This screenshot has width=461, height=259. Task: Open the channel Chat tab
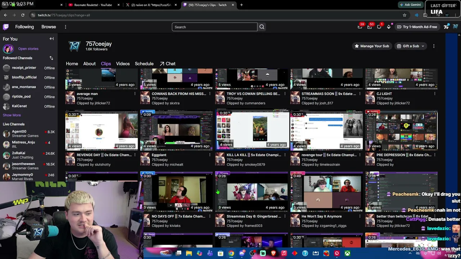point(167,64)
